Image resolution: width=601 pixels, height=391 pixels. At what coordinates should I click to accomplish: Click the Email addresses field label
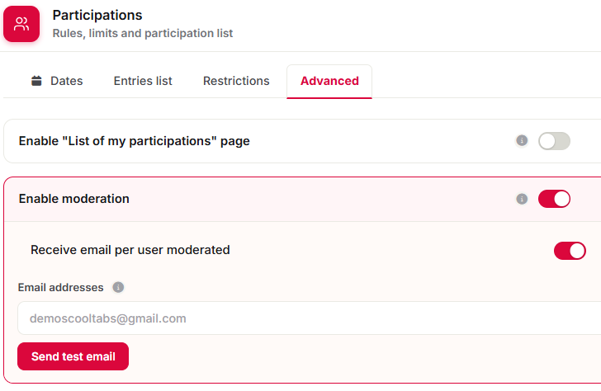(x=60, y=287)
